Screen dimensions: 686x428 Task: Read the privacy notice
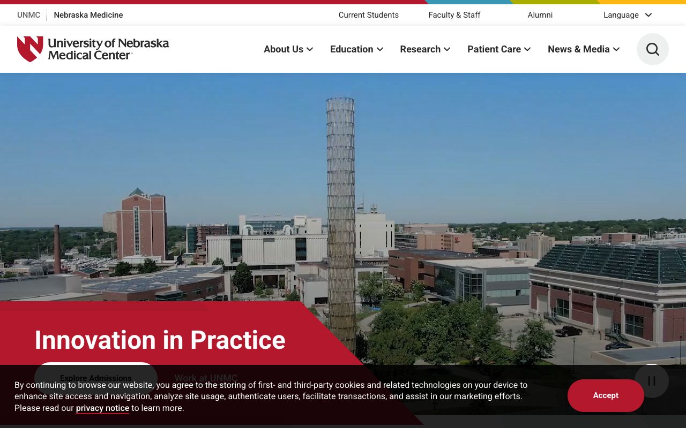(x=102, y=408)
